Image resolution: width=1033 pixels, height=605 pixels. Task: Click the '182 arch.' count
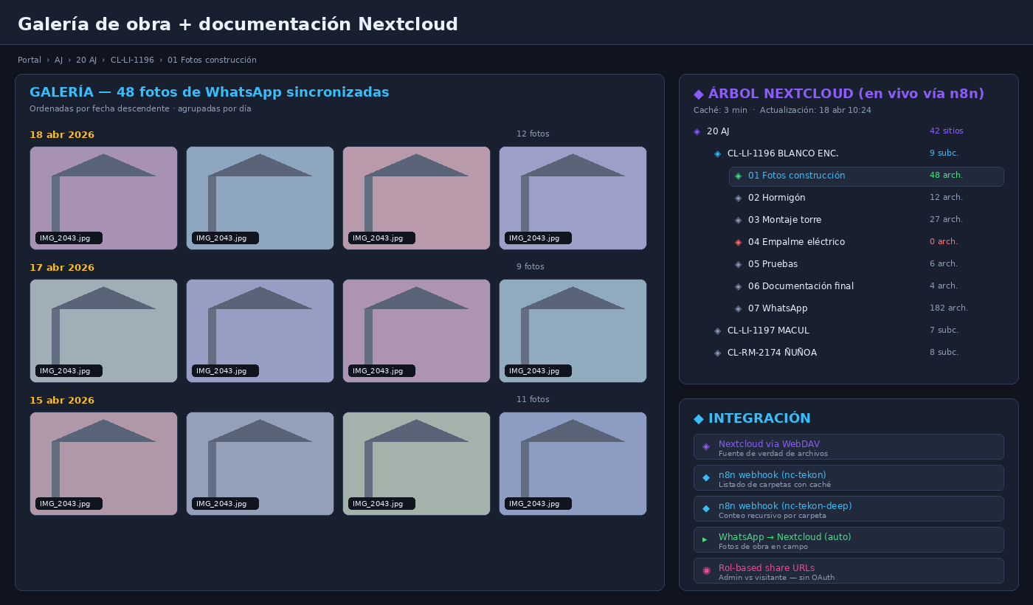pos(949,308)
